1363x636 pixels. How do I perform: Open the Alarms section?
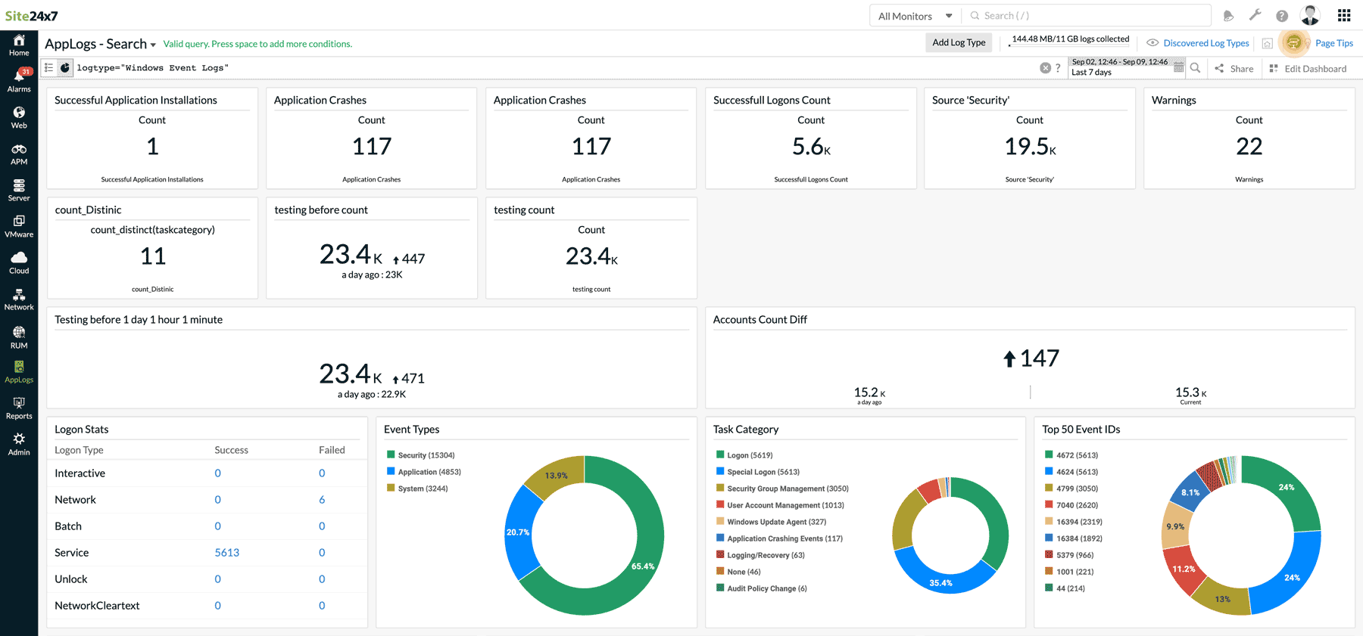click(x=19, y=80)
